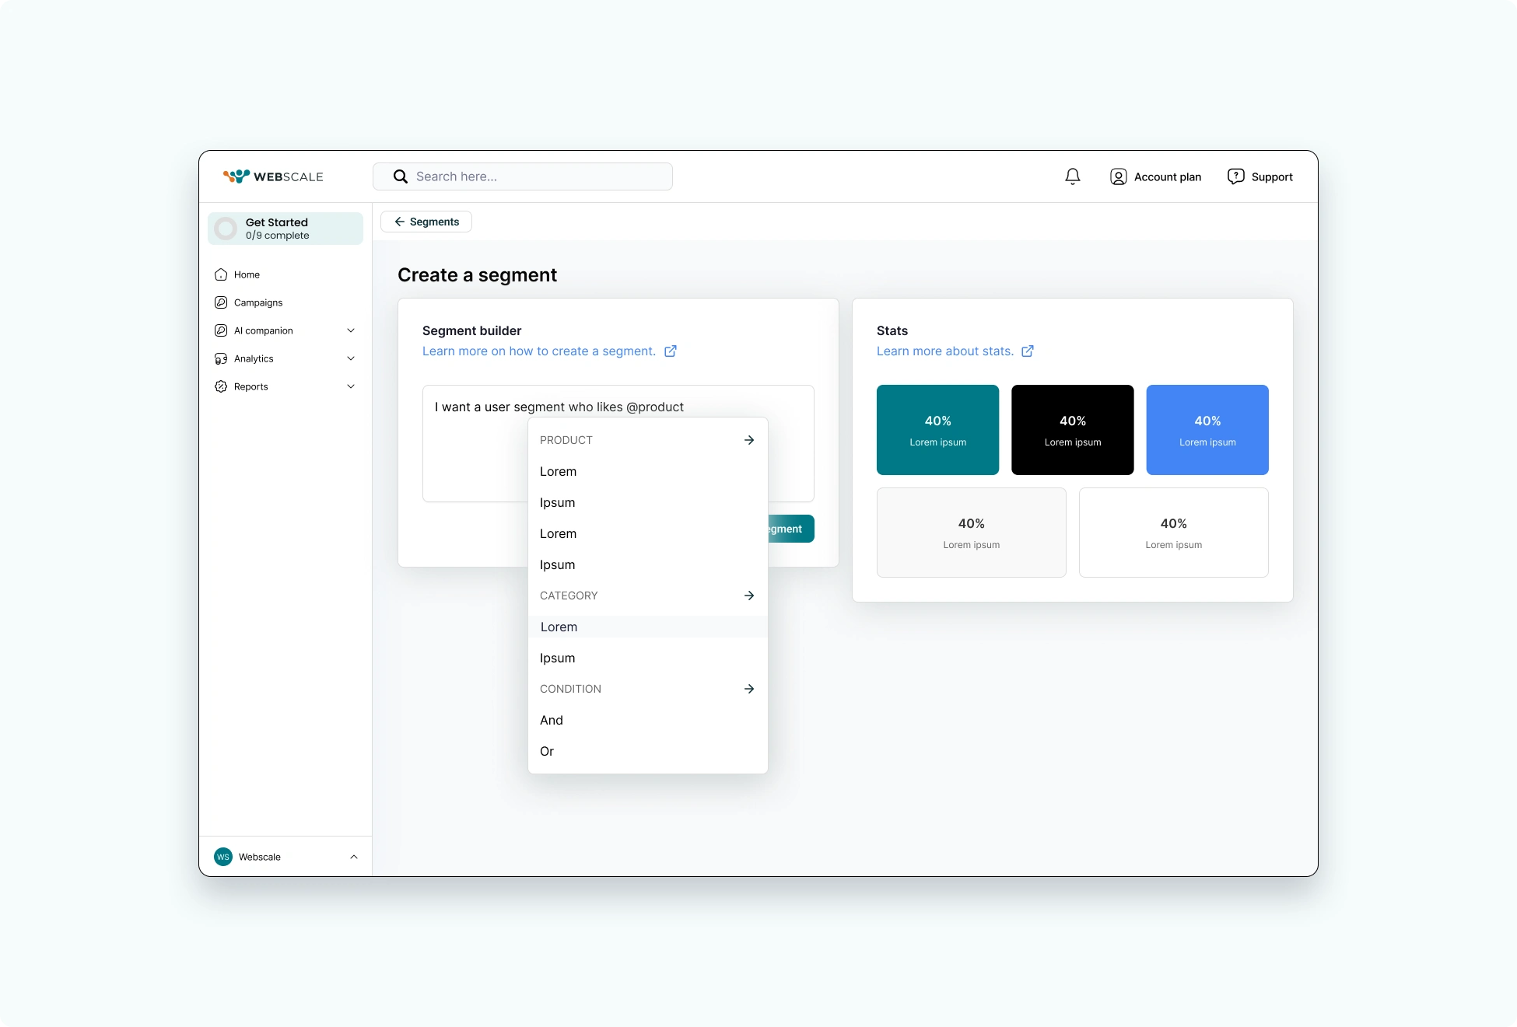Open Campaigns from the sidebar
1517x1027 pixels.
(258, 302)
